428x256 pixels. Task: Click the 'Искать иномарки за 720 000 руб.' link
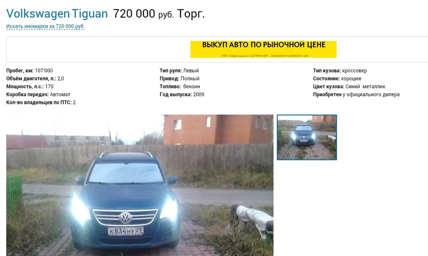tap(45, 27)
